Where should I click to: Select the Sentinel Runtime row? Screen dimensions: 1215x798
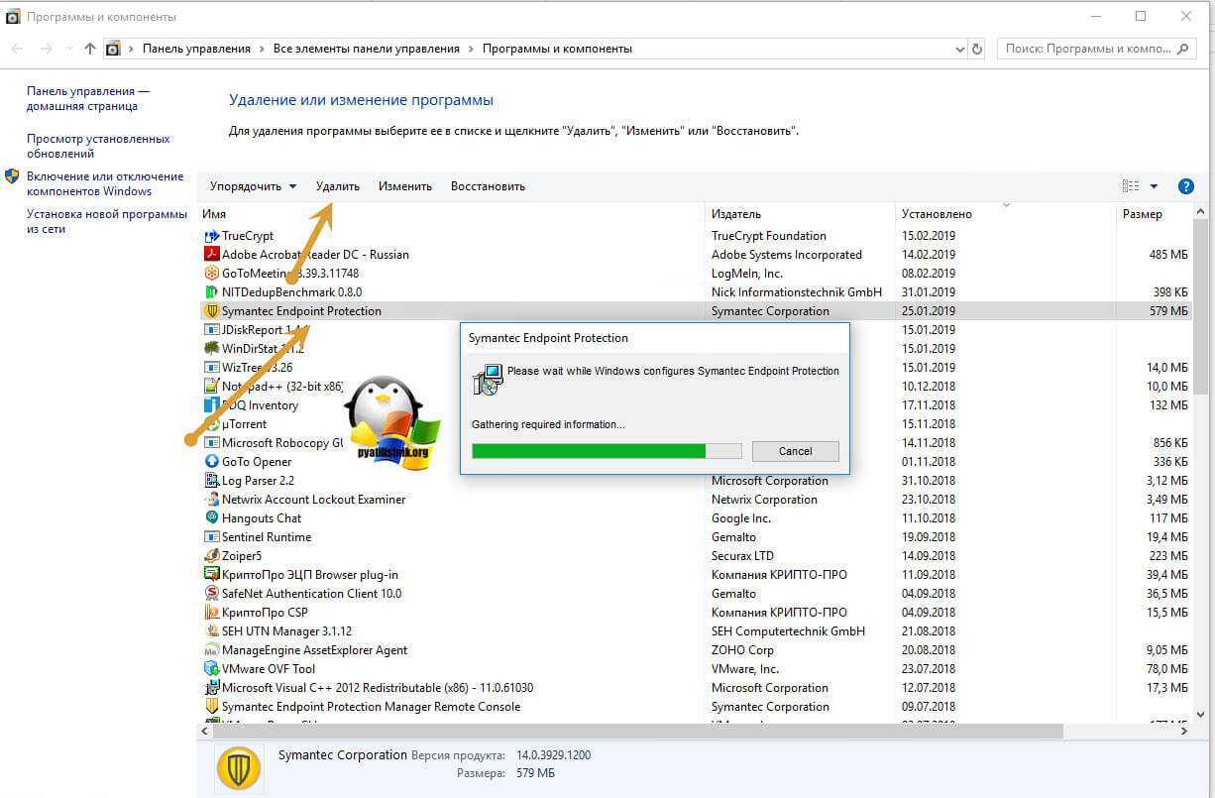click(696, 537)
